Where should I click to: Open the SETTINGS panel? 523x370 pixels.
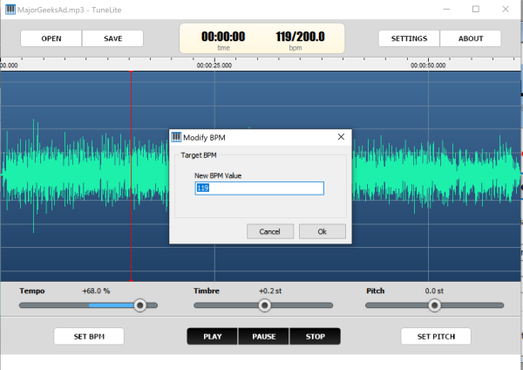[x=409, y=38]
